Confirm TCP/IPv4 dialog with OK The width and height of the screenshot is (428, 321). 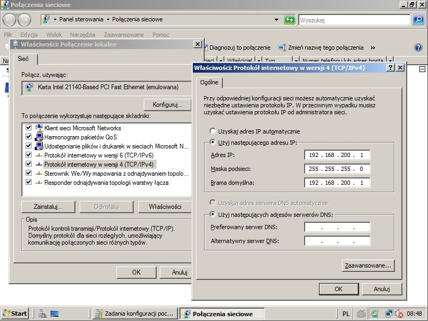(x=339, y=289)
